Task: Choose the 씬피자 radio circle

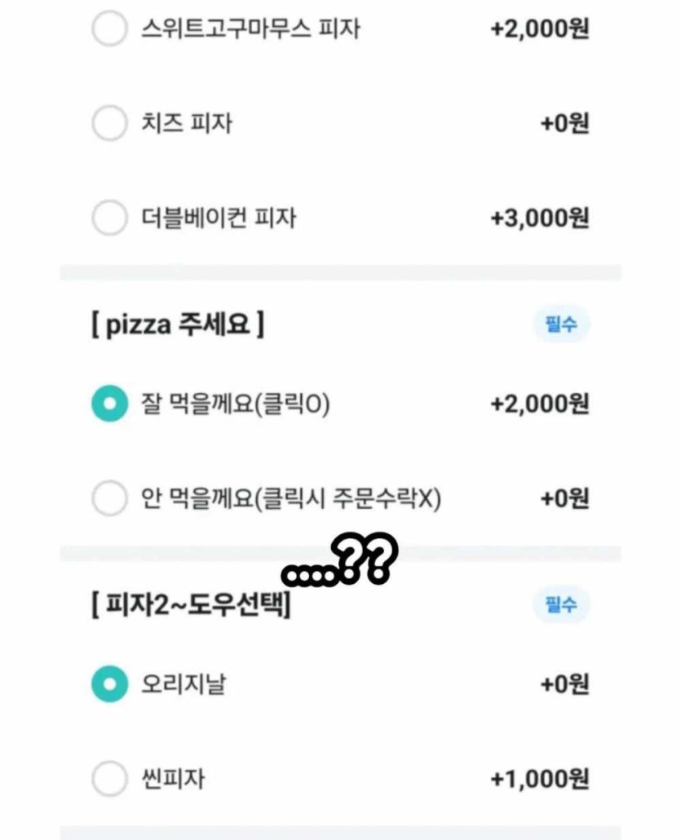Action: click(x=109, y=778)
